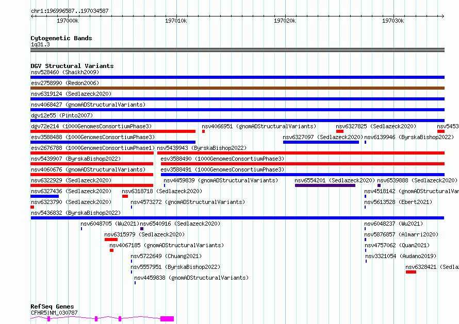
Task: Click the 197000k ruler position label
Action: (68, 21)
